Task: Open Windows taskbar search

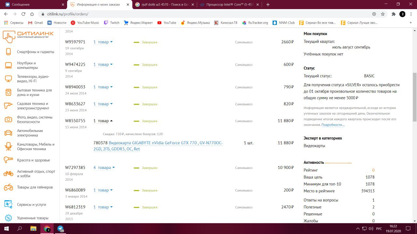Action: pyautogui.click(x=20, y=228)
